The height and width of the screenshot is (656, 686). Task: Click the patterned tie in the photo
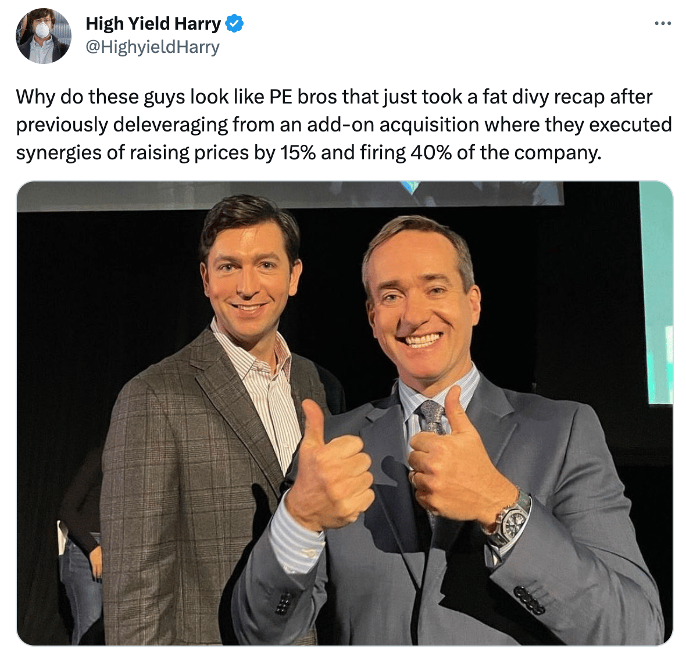pyautogui.click(x=433, y=417)
